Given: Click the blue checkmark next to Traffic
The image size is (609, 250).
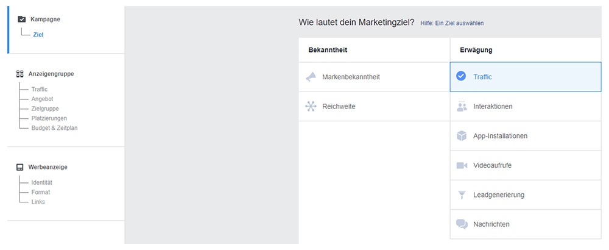Looking at the screenshot, I should click(461, 77).
